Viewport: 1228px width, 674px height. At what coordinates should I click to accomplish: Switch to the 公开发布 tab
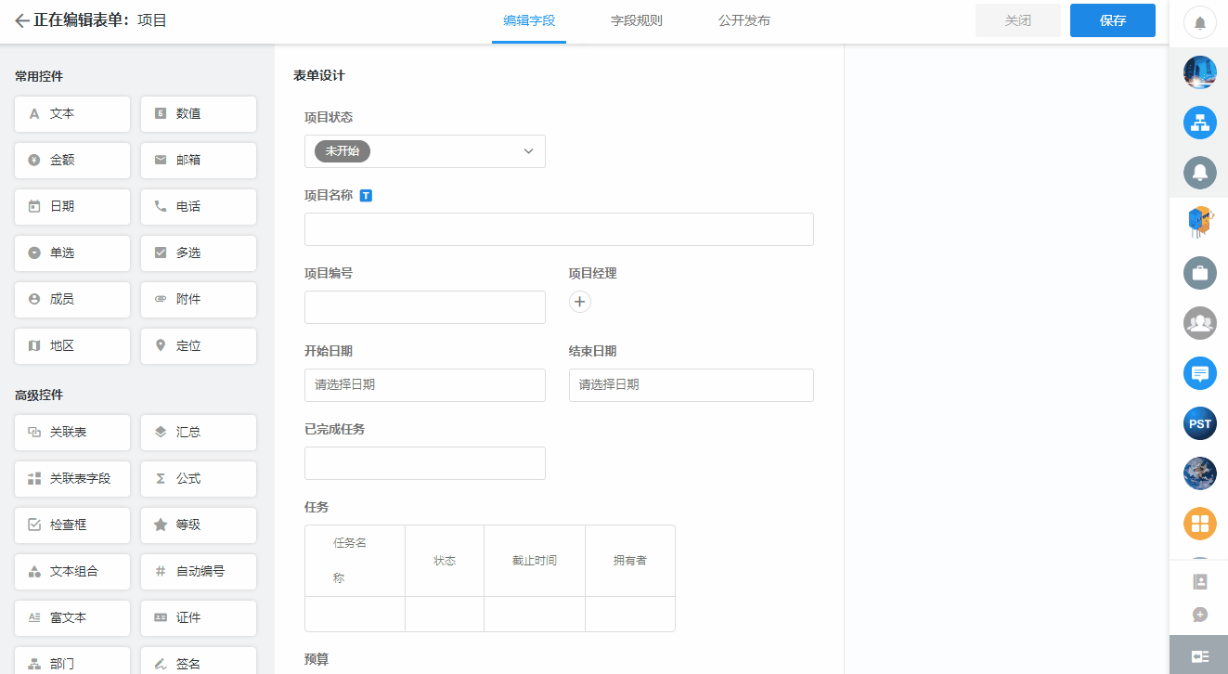tap(744, 20)
